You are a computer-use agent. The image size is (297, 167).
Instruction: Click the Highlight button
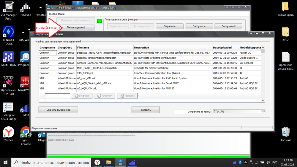pos(127,96)
